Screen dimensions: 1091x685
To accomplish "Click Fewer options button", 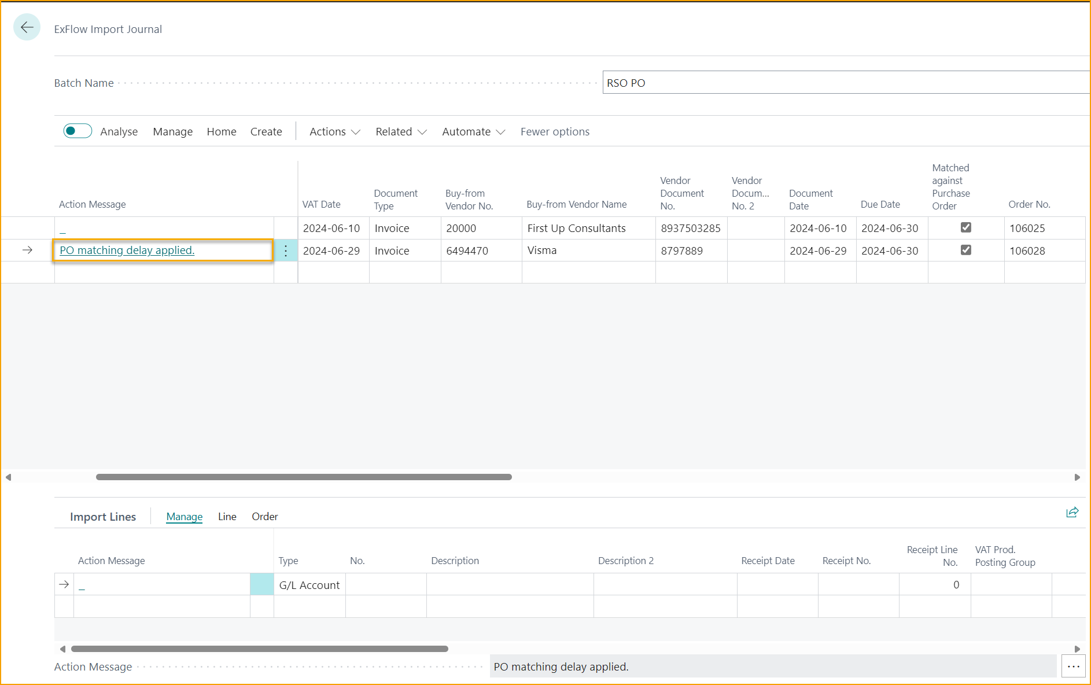I will [x=555, y=132].
